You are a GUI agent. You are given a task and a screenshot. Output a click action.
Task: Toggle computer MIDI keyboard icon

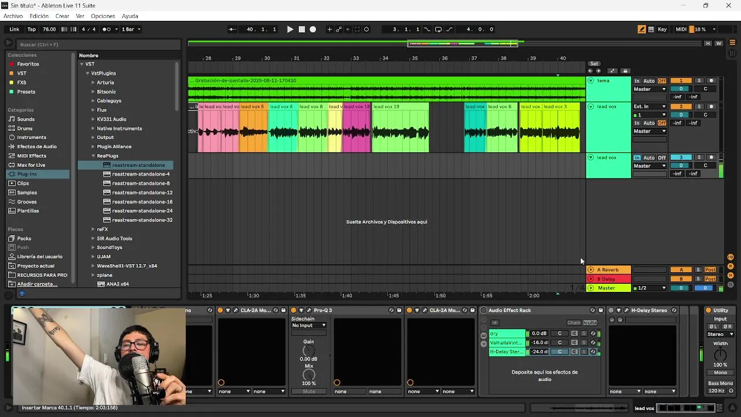651,29
